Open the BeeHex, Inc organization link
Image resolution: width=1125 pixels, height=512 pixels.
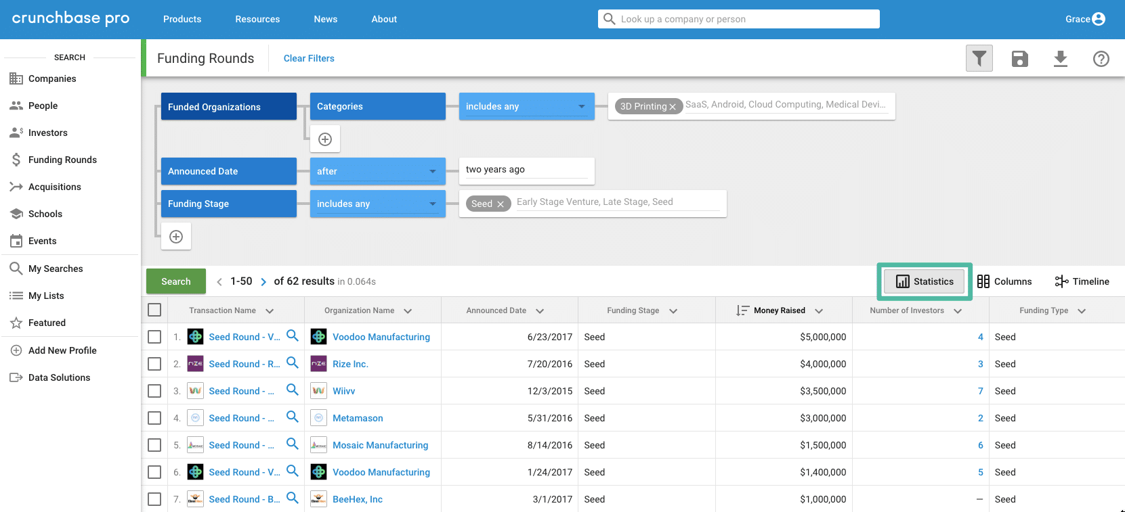pos(358,499)
